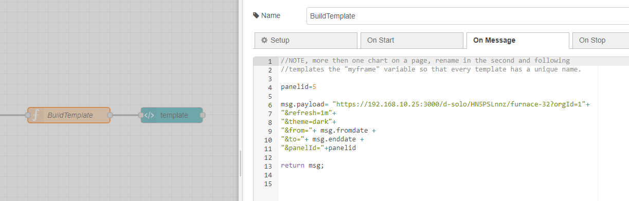
Task: Click template node's output port
Action: 203,115
